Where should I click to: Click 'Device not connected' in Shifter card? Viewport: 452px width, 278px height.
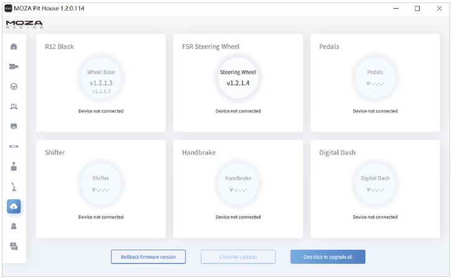tap(101, 217)
